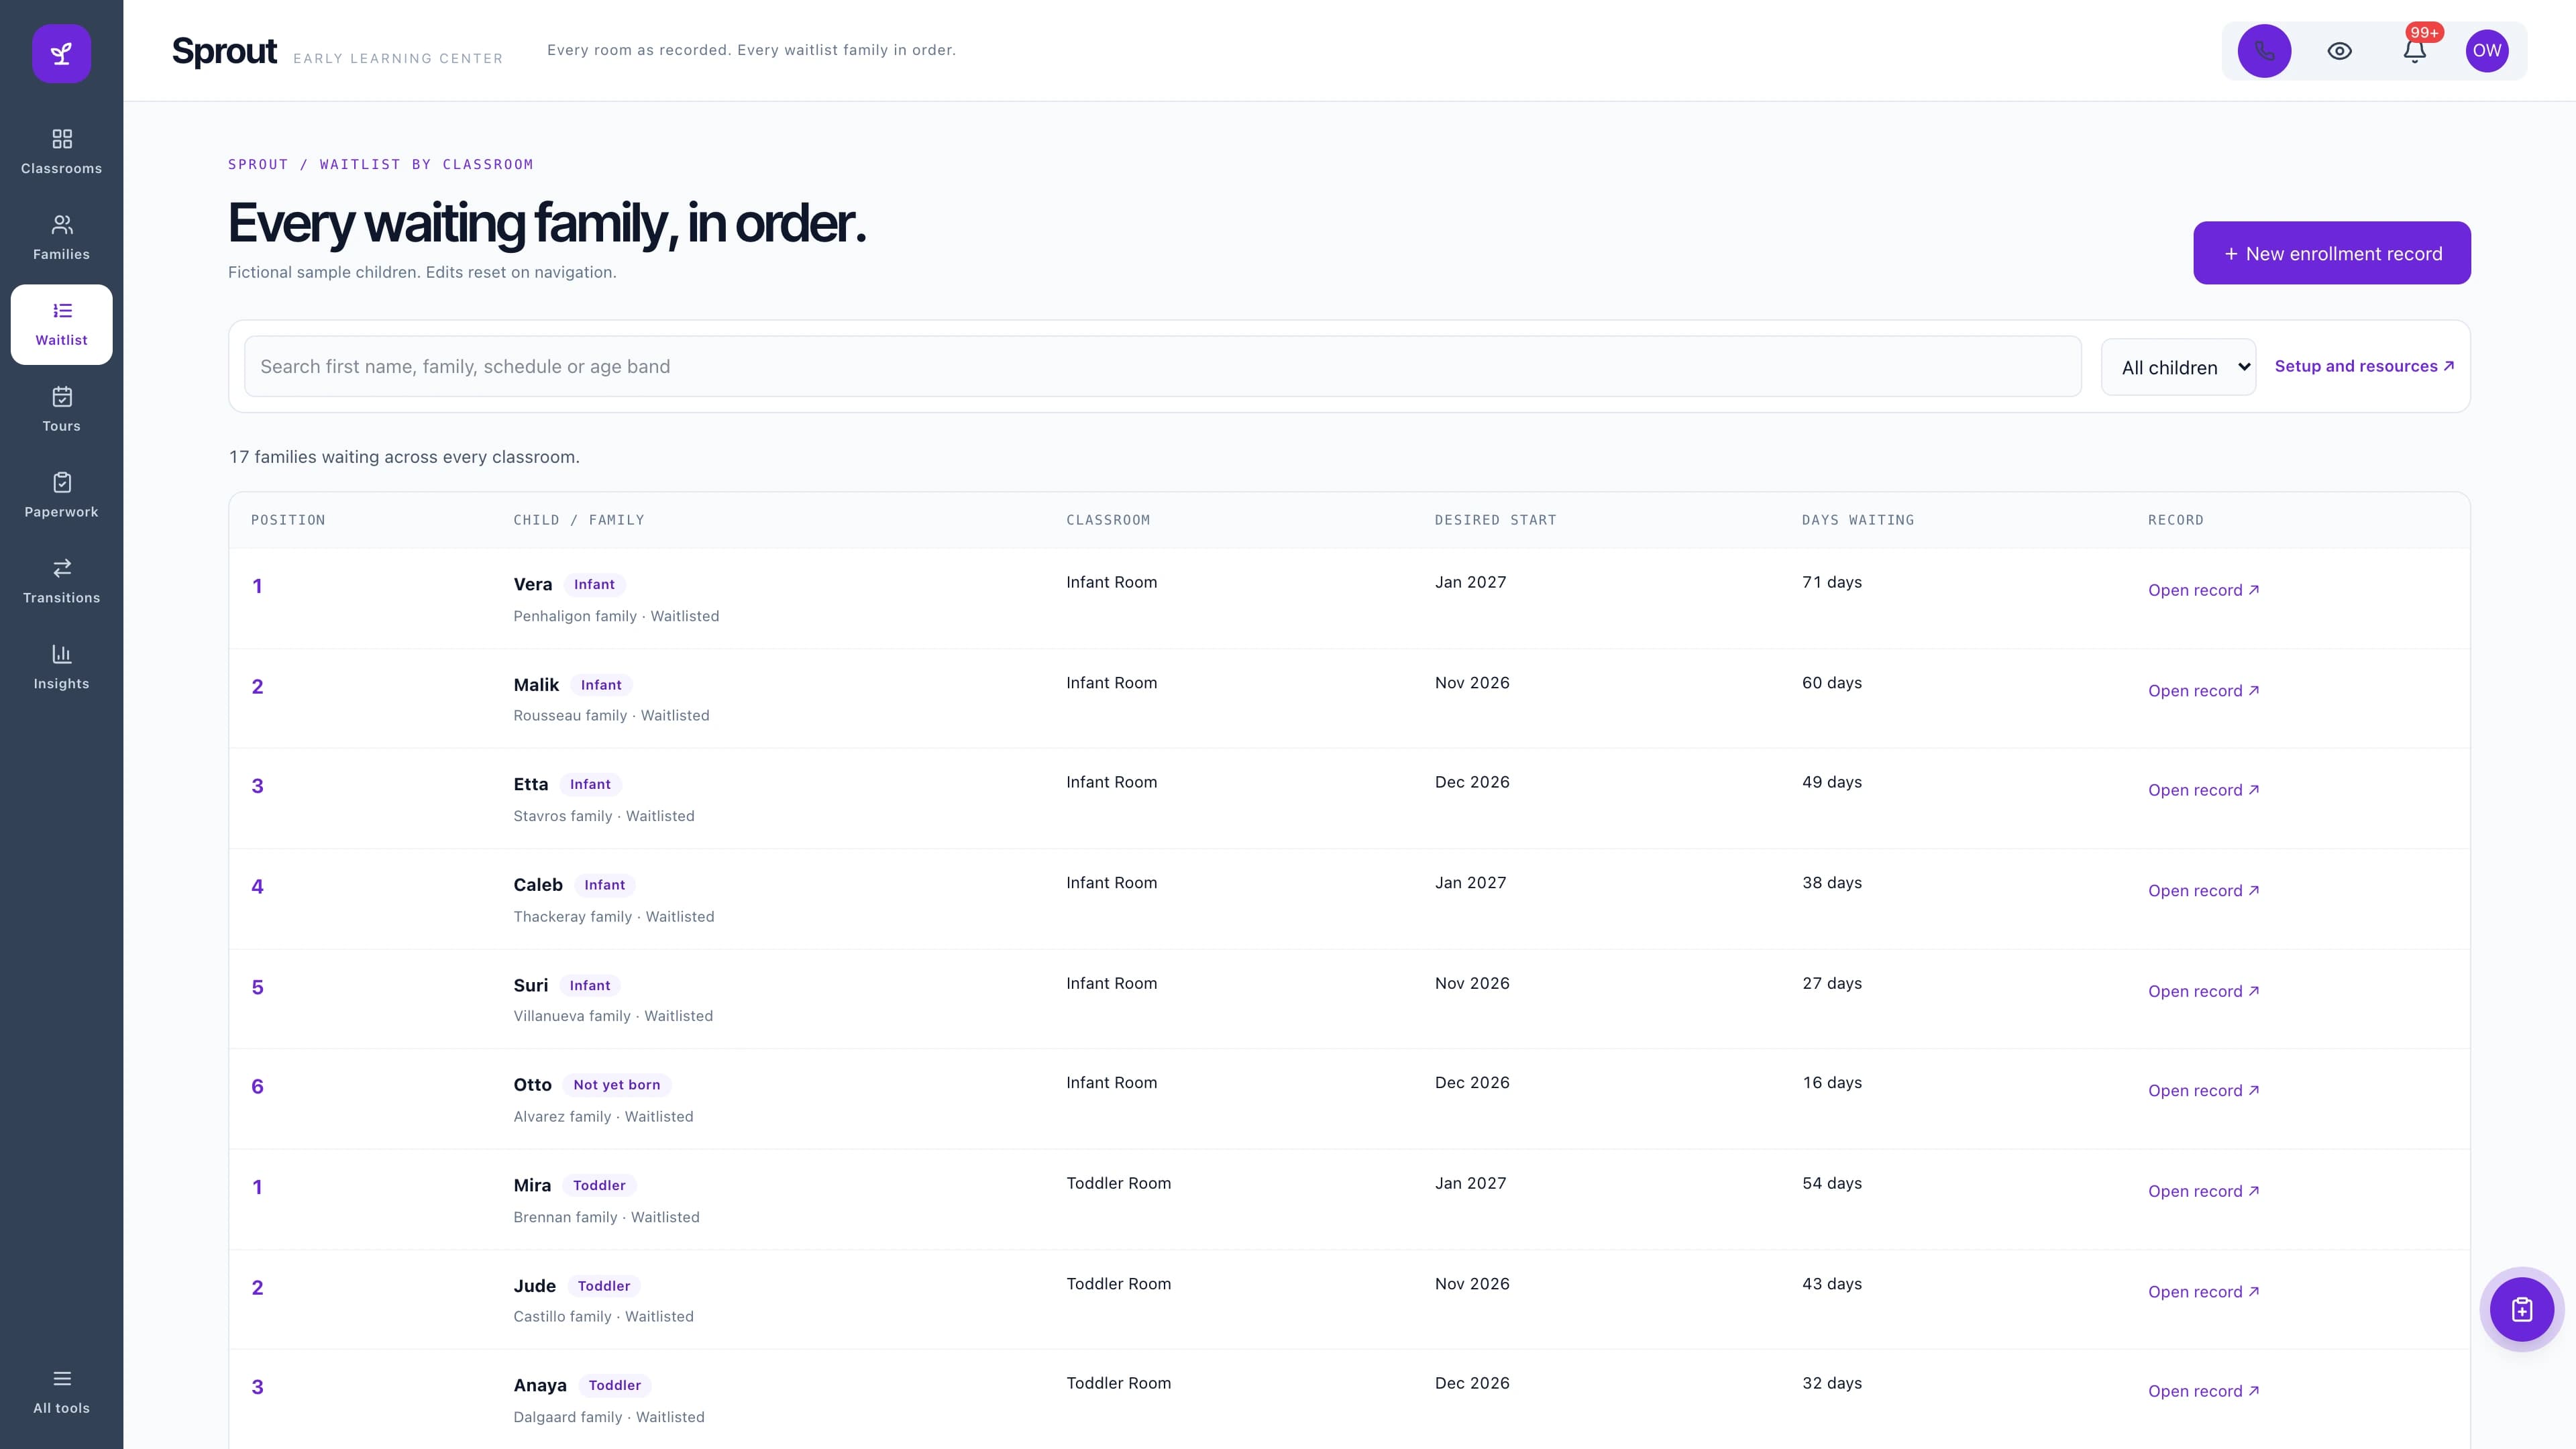Click Caleb's child name

tap(538, 885)
